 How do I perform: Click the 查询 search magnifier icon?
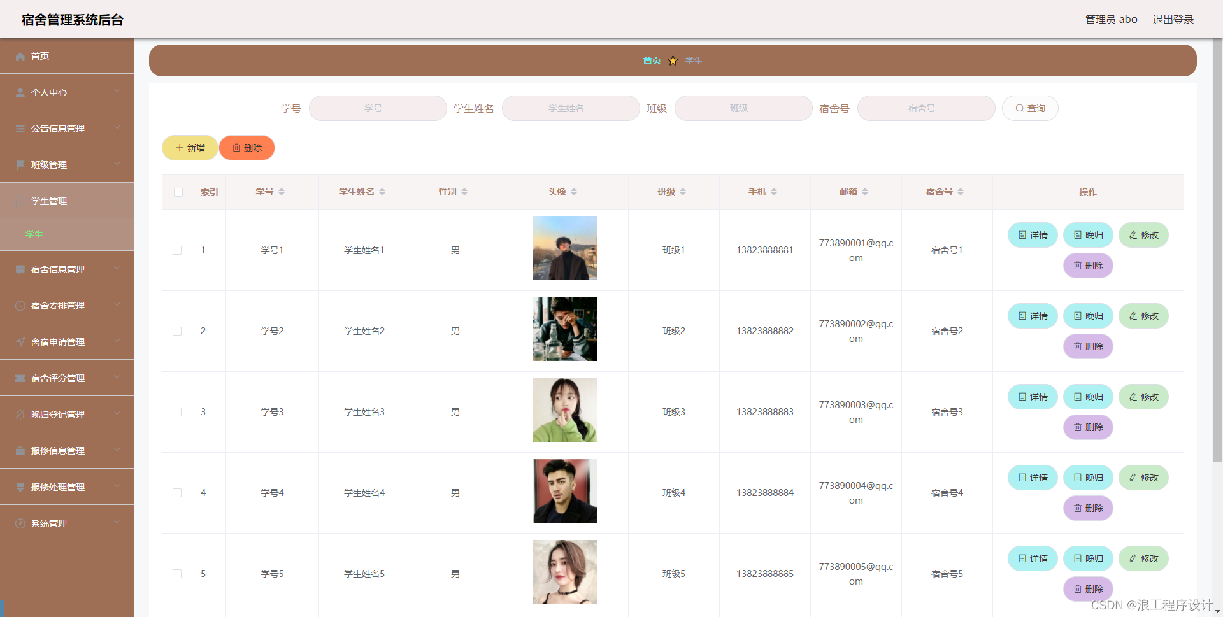click(1019, 108)
